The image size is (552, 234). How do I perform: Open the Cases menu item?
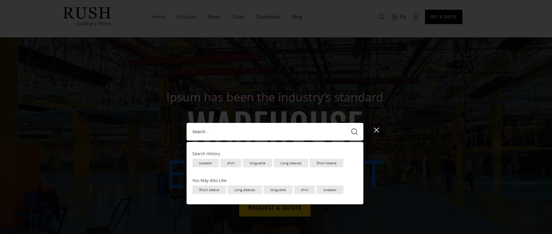coord(238,17)
